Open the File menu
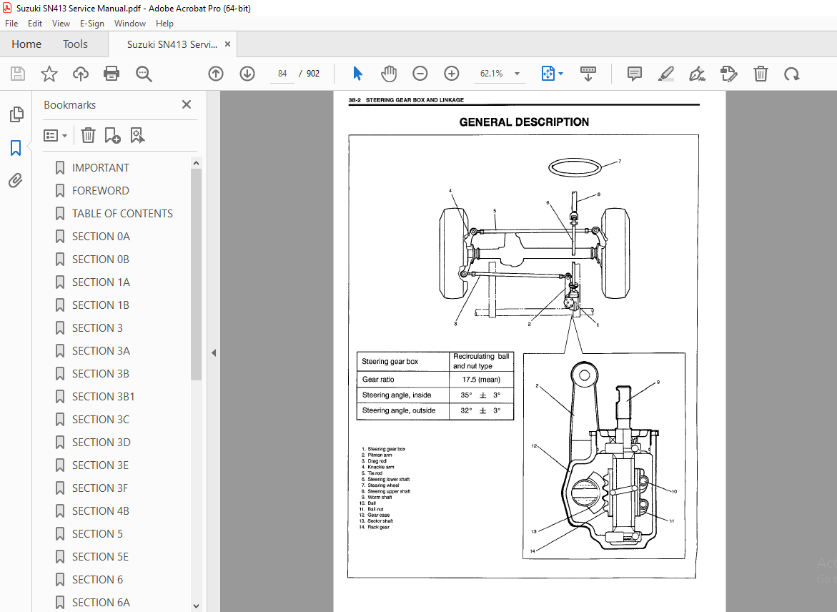The width and height of the screenshot is (837, 612). coord(11,24)
